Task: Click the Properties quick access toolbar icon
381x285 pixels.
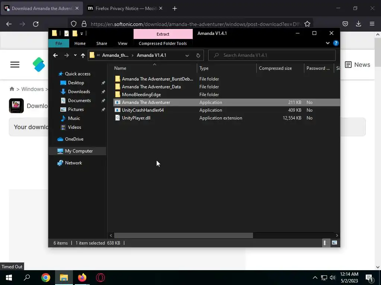Action: click(x=67, y=33)
